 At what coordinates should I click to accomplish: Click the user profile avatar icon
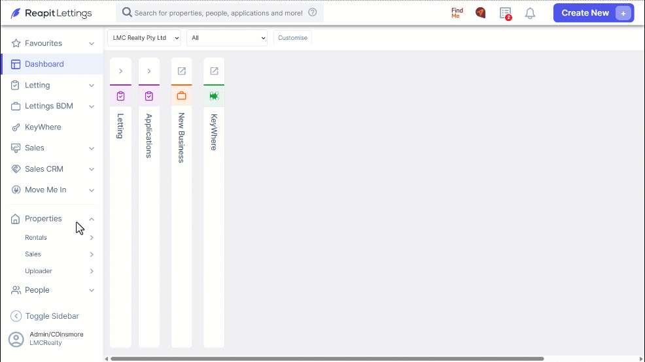16,339
